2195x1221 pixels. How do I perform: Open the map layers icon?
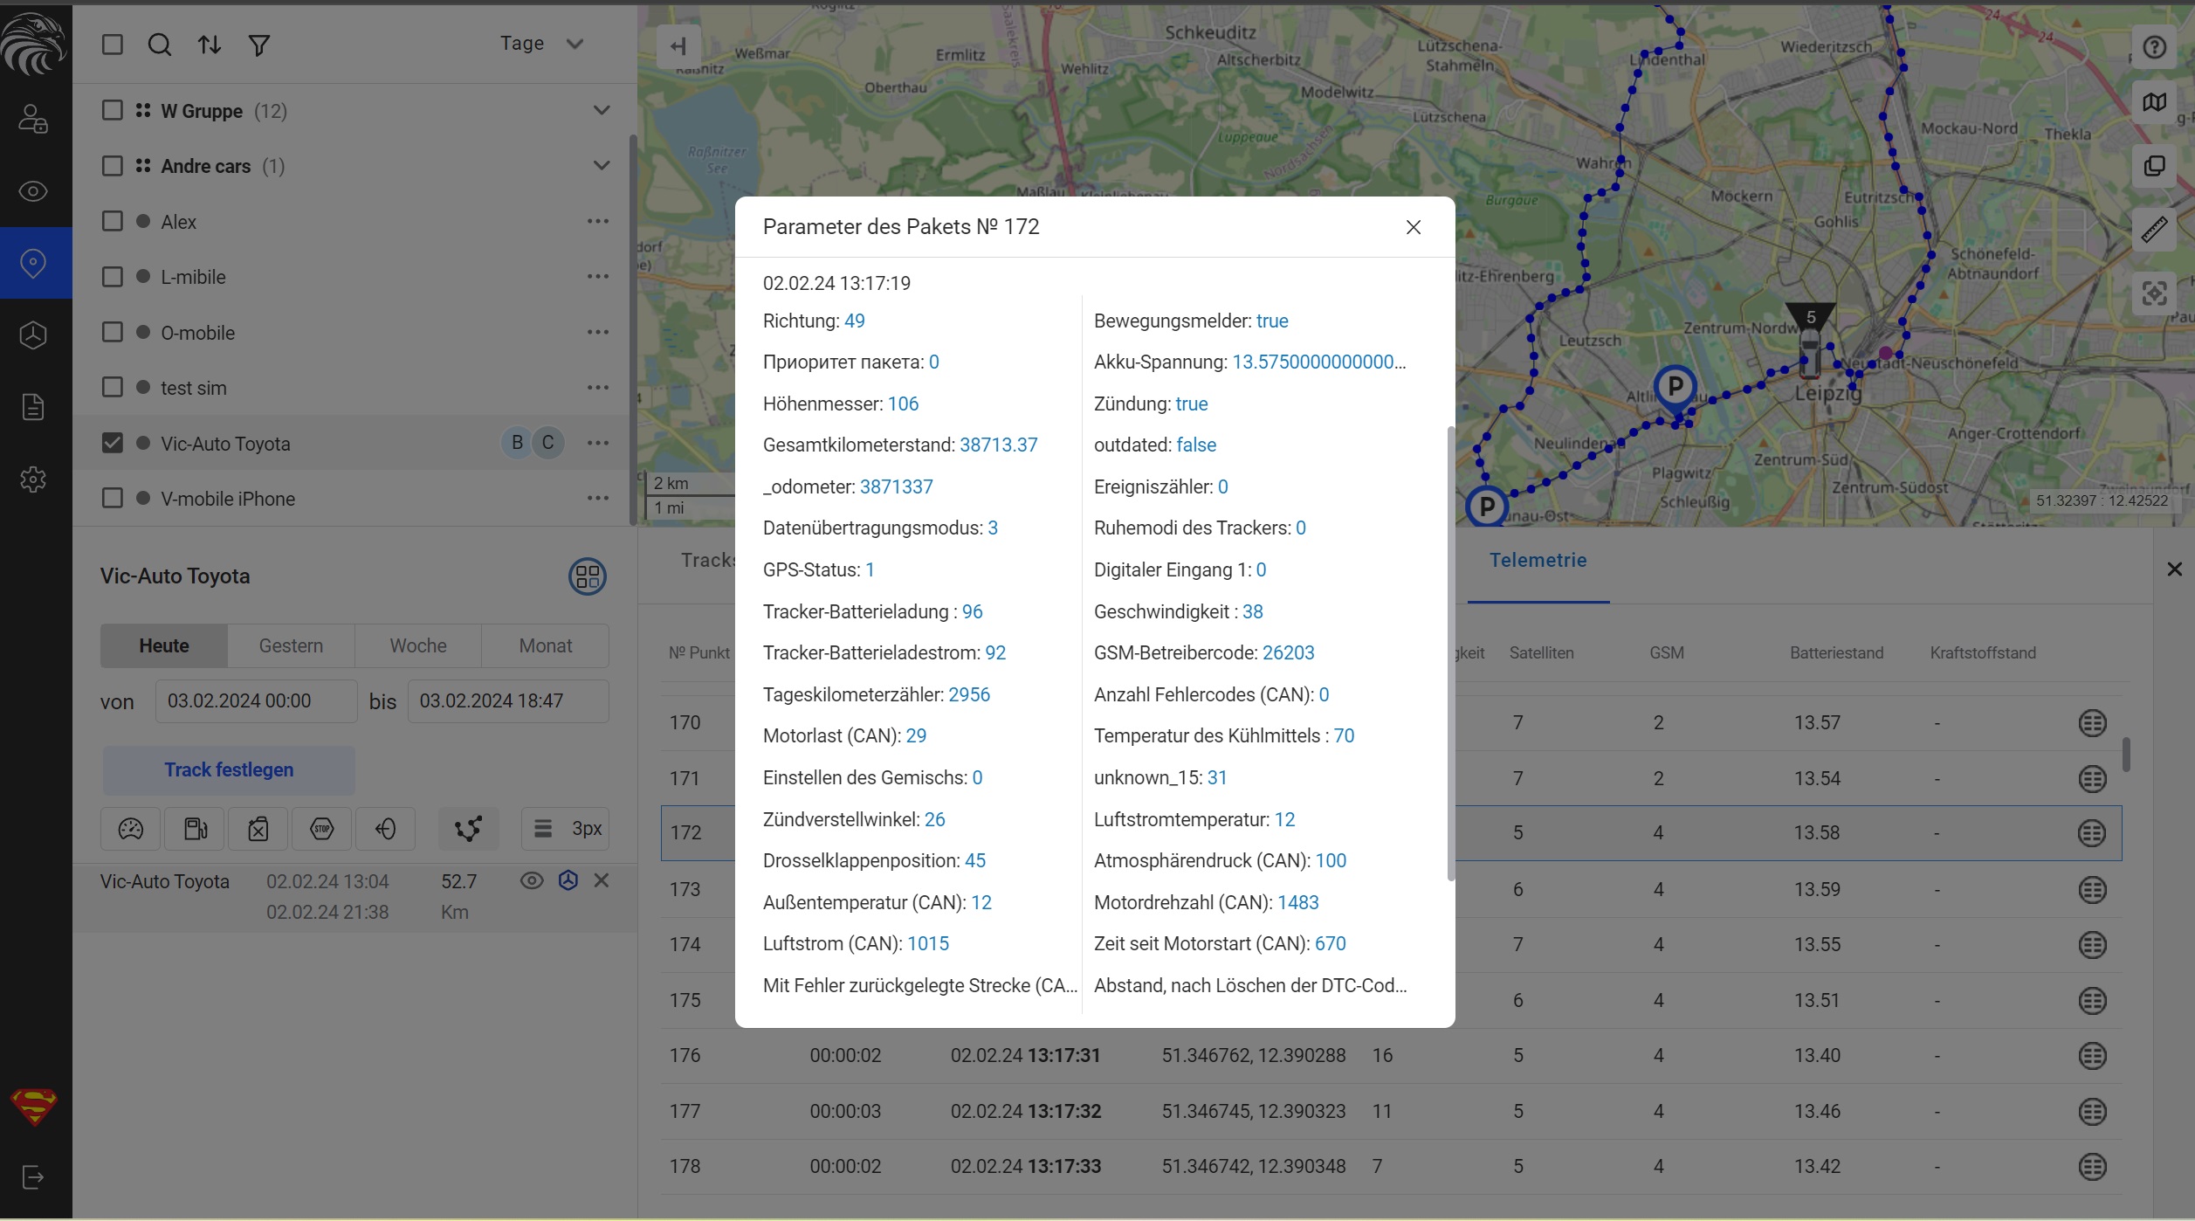(2155, 102)
